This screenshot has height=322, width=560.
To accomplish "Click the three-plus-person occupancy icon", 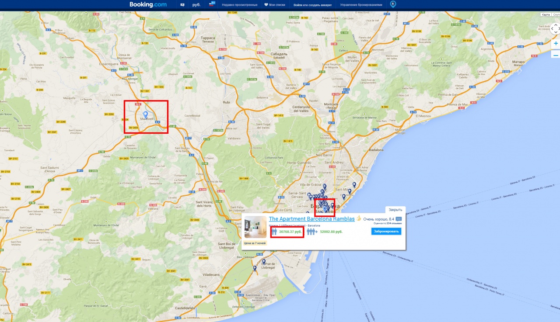I will pos(312,232).
